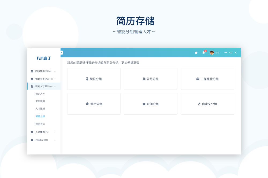This screenshot has width=268, height=178.
Task: Click the 八爪盒子 logo
Action: [44, 58]
